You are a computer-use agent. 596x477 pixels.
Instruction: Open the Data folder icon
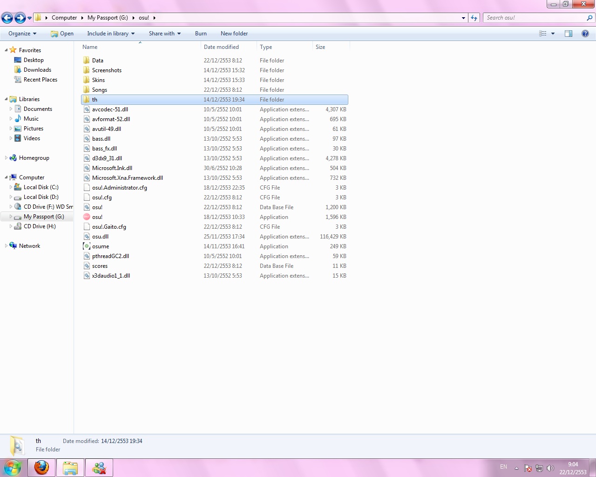[x=87, y=60]
